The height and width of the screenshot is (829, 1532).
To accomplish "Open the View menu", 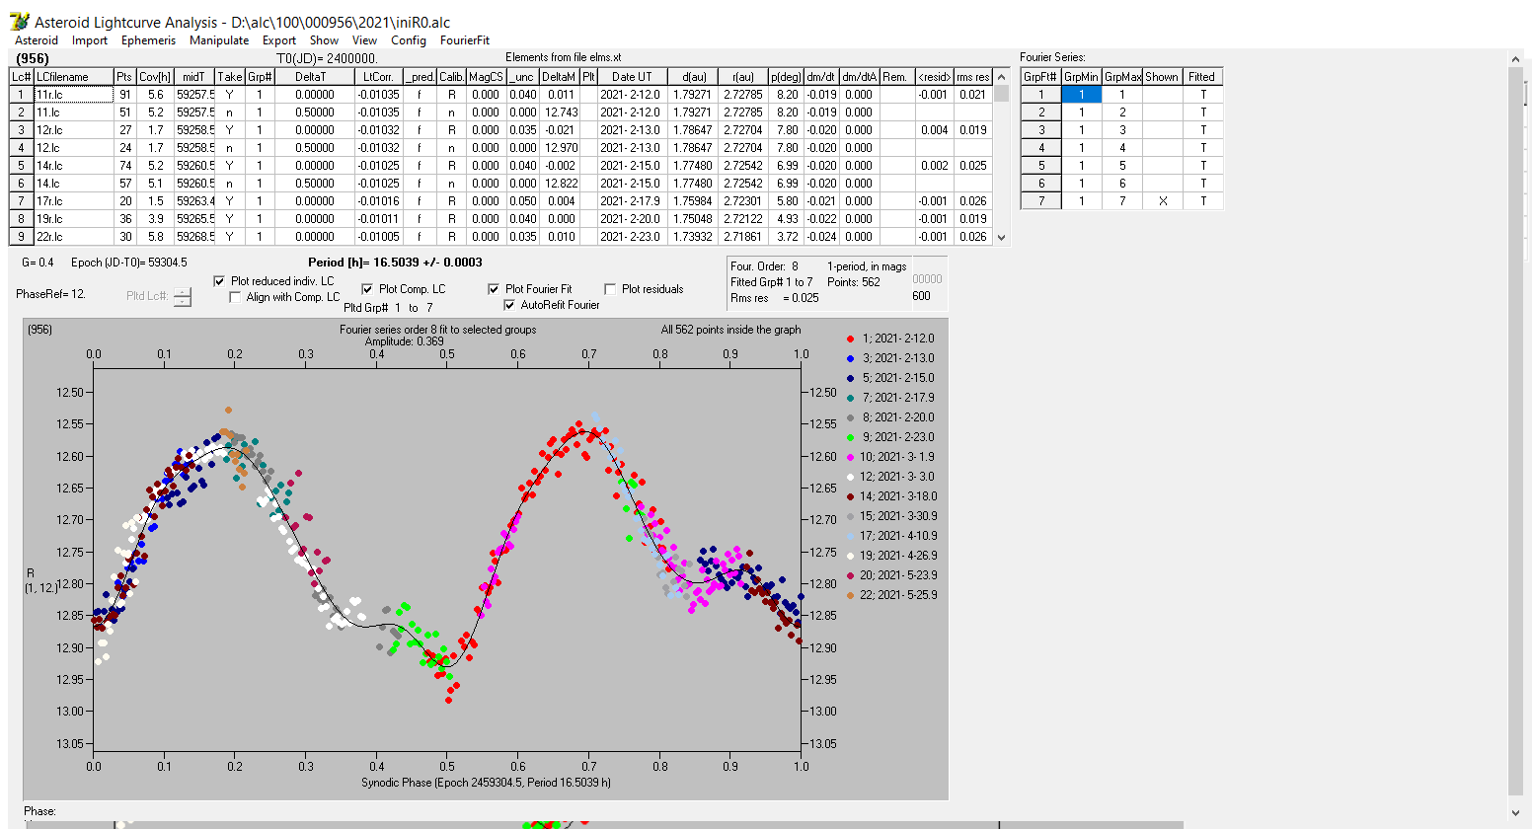I will tap(364, 40).
